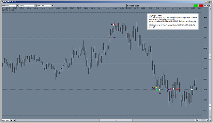Click the yellow +38 trade marker
This screenshot has width=213, height=123.
[x=156, y=88]
